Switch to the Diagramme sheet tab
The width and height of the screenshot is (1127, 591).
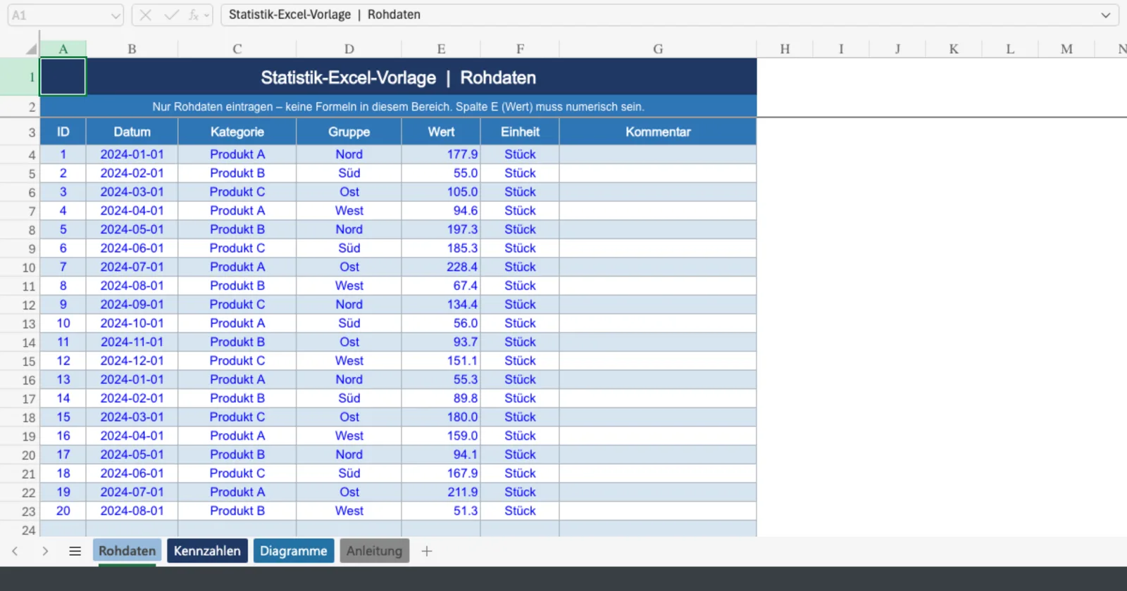pyautogui.click(x=294, y=551)
